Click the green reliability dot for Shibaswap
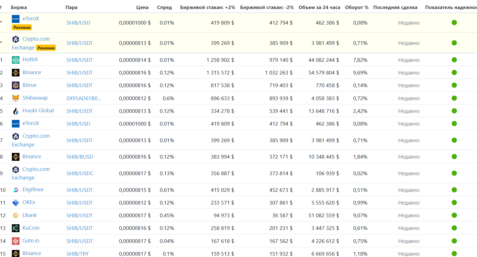This screenshot has height=257, width=477. pos(454,98)
